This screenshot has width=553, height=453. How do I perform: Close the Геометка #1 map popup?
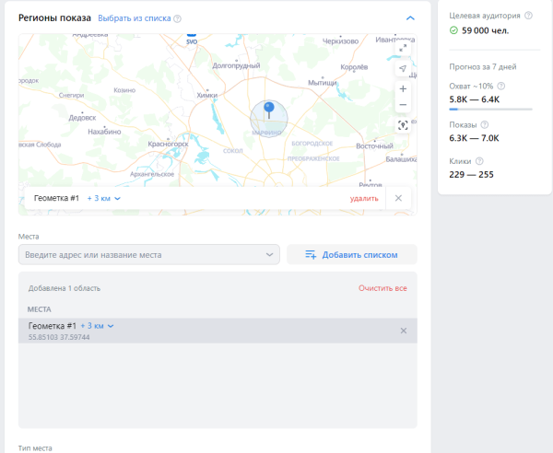click(x=398, y=198)
